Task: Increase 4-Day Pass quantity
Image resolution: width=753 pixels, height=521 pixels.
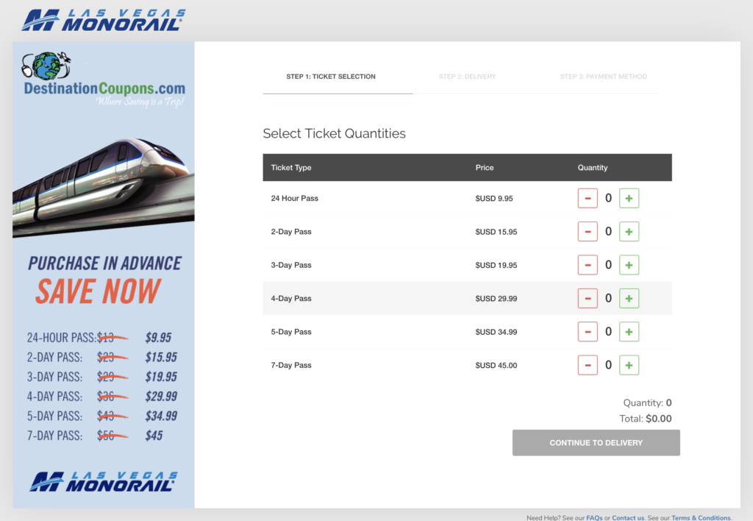Action: pos(629,298)
